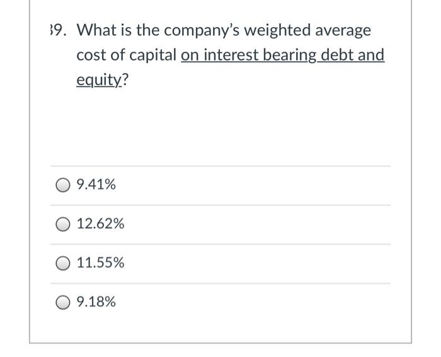Click underlined "on interest bearing debt and" text
Screen dimensions: 441x357
283,55
